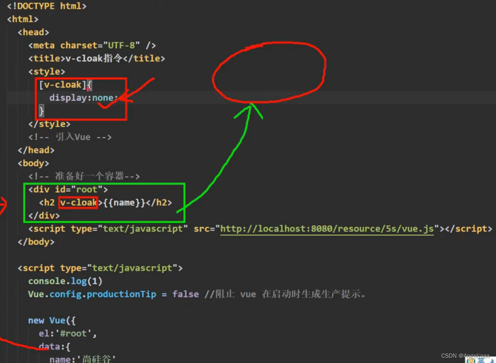Click the closing </style> tag
This screenshot has width=496, height=363.
coord(49,124)
